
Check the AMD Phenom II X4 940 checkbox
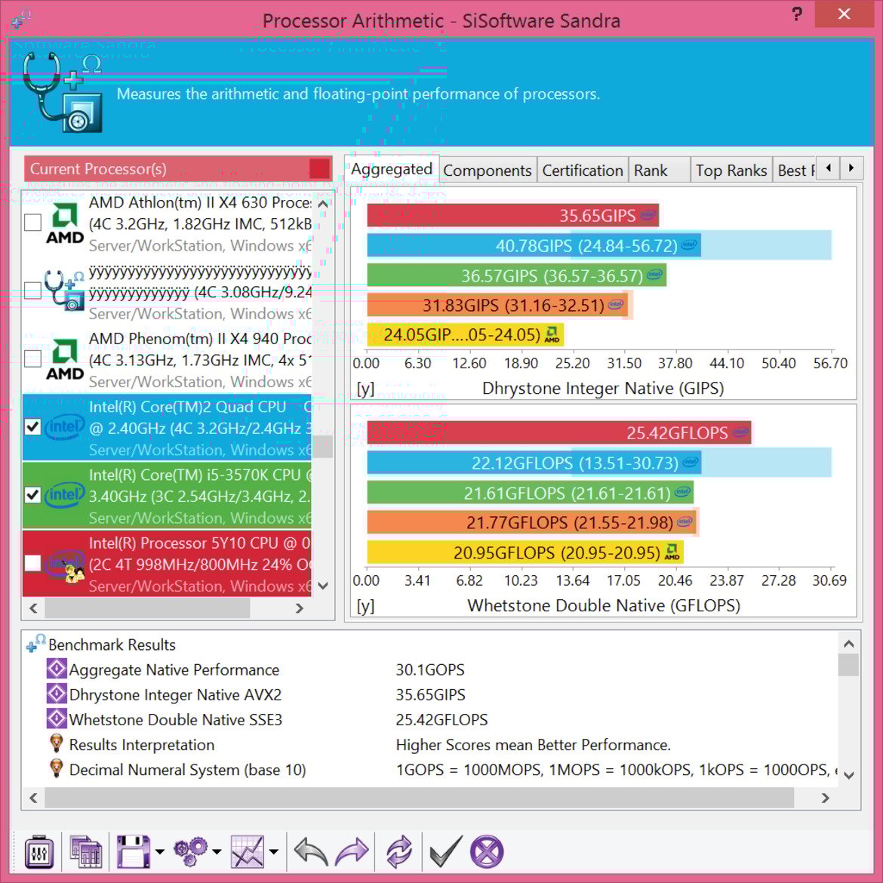pyautogui.click(x=32, y=358)
